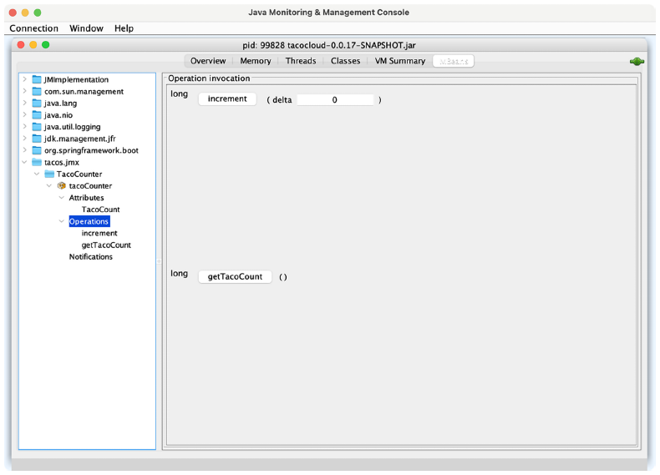This screenshot has width=660, height=475.
Task: Select TacoCount attribute in tree
Action: pos(100,210)
